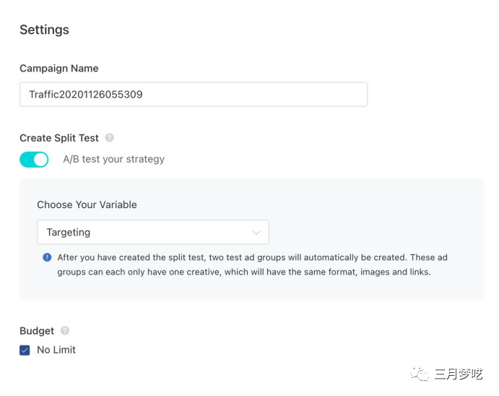This screenshot has height=396, width=499.
Task: Open the Targeting variable dropdown
Action: [x=152, y=233]
